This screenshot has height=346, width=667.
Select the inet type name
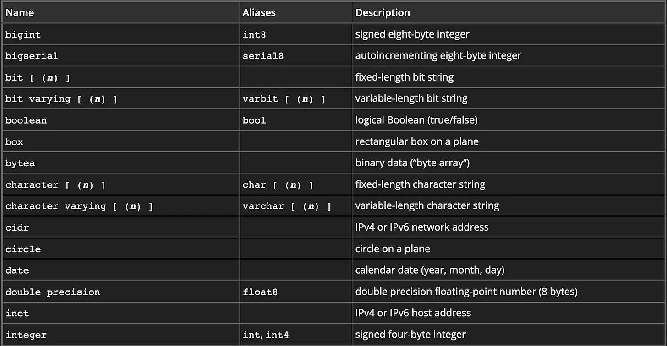tap(17, 313)
